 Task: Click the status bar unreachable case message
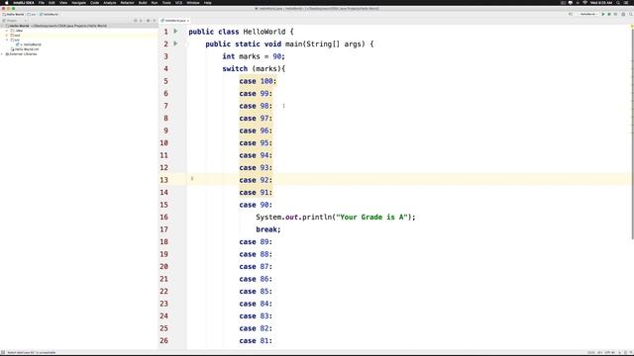pyautogui.click(x=32, y=352)
